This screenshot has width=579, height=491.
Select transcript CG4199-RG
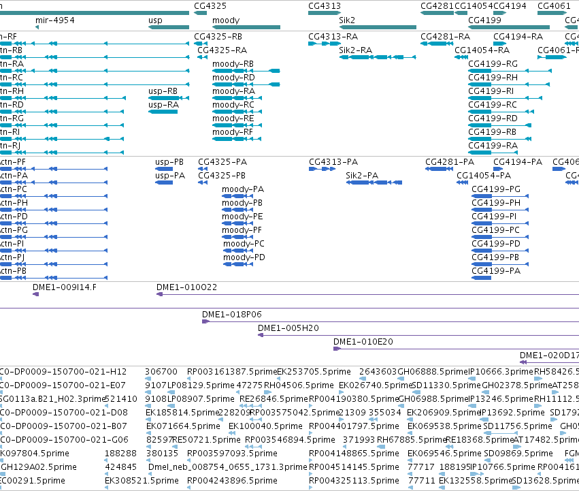click(510, 71)
